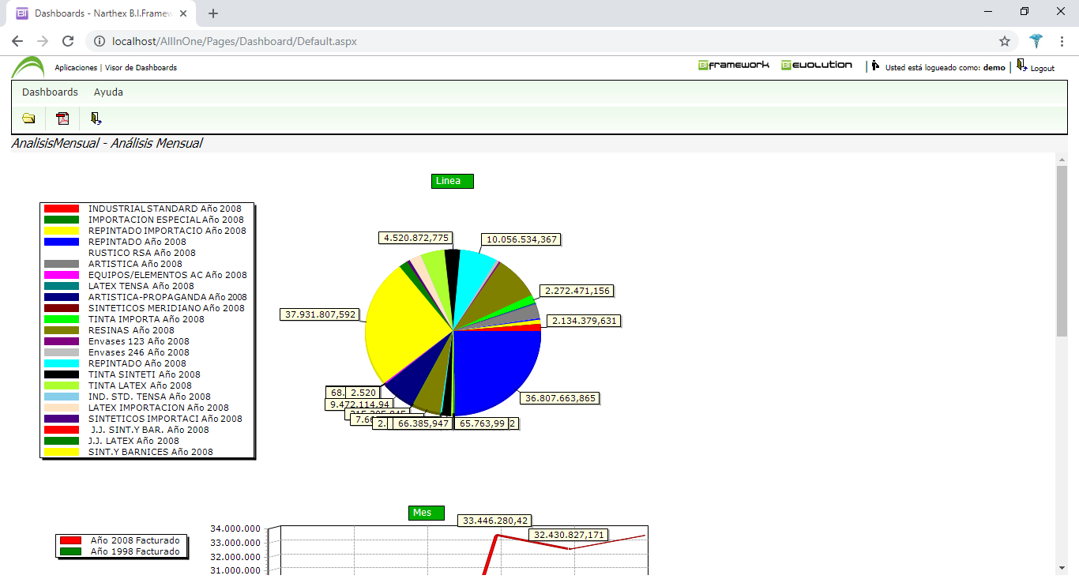Bookmark this page with the star
Screen dimensions: 1079x583
tap(1005, 41)
